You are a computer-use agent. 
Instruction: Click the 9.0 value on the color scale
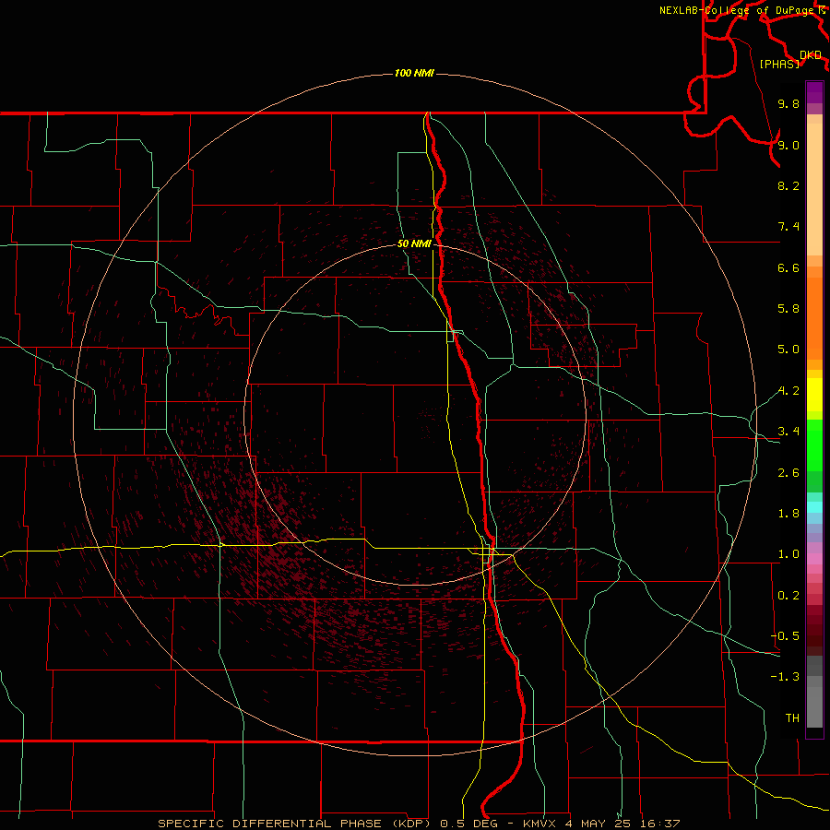(788, 145)
